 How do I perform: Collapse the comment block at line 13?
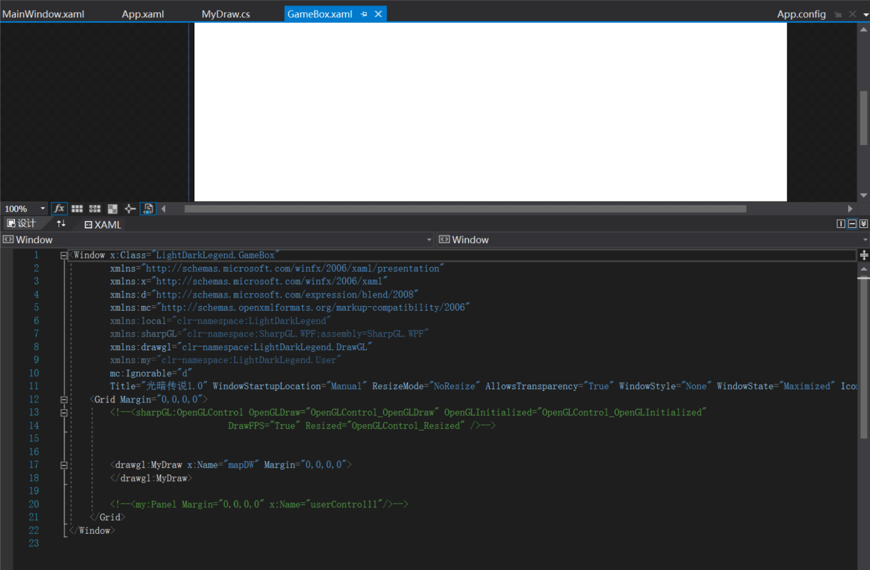64,413
